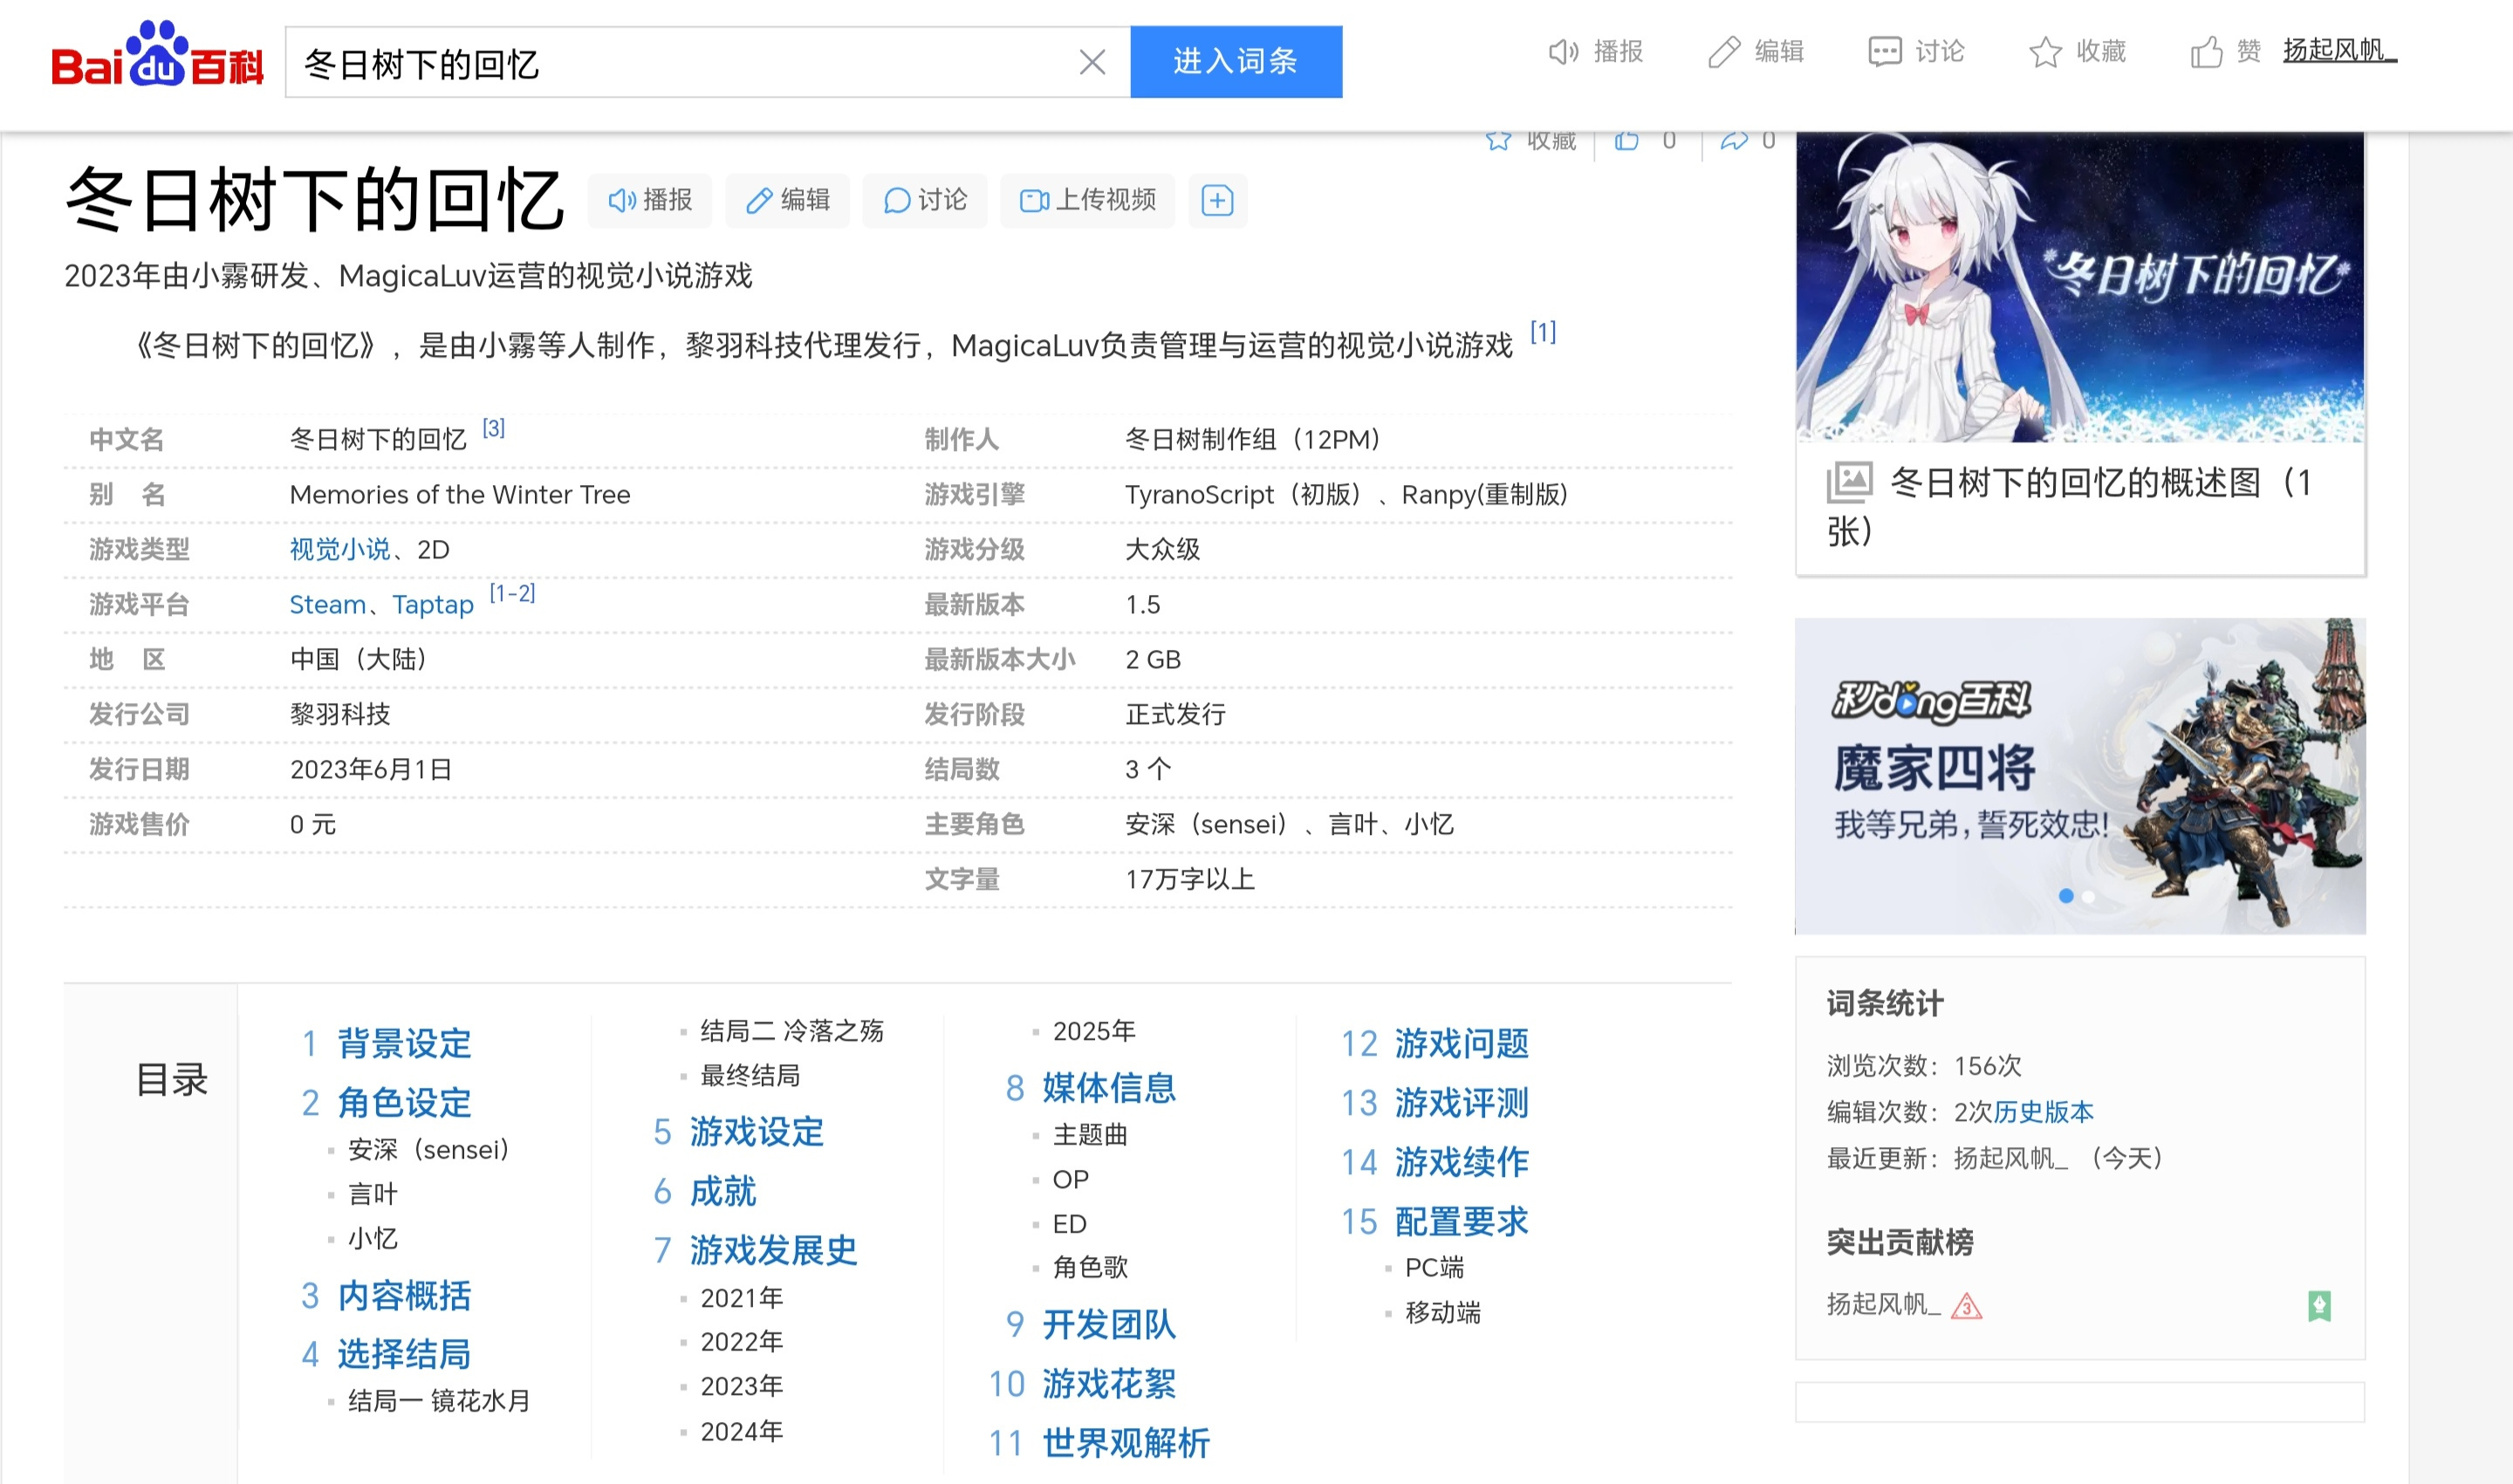Jump to subsection 结局一 镜花水月
The width and height of the screenshot is (2513, 1484).
(x=439, y=1401)
